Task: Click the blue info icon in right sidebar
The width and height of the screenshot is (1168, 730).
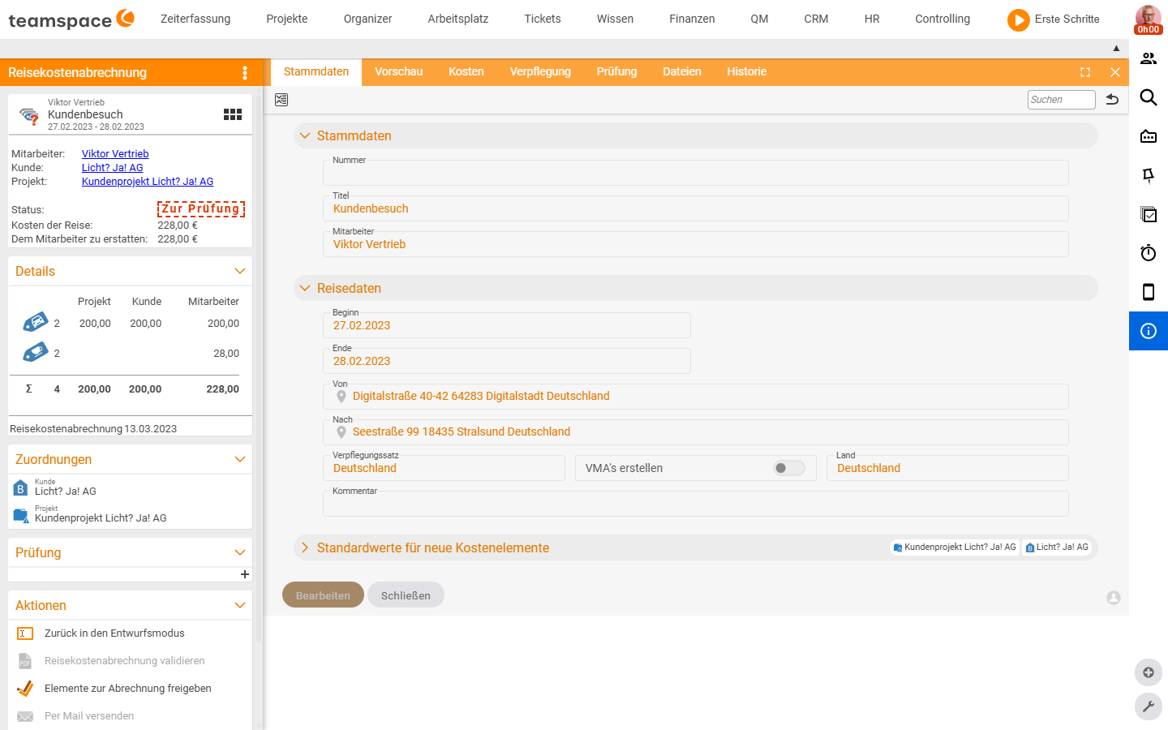Action: (x=1149, y=331)
